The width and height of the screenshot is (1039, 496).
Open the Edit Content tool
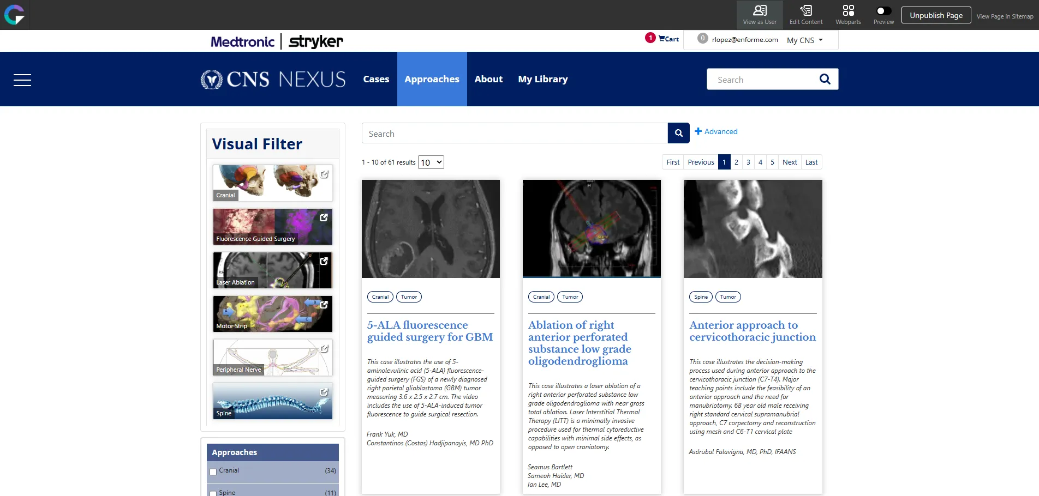[806, 15]
